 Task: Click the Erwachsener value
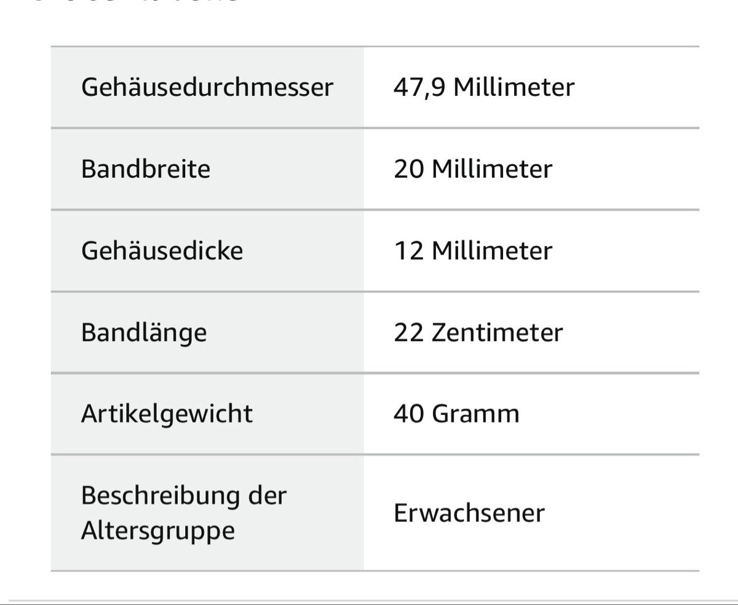pyautogui.click(x=469, y=513)
